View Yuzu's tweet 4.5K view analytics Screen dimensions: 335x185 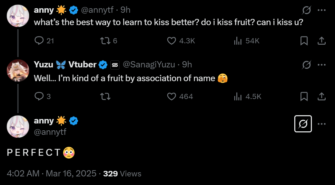coord(238,96)
